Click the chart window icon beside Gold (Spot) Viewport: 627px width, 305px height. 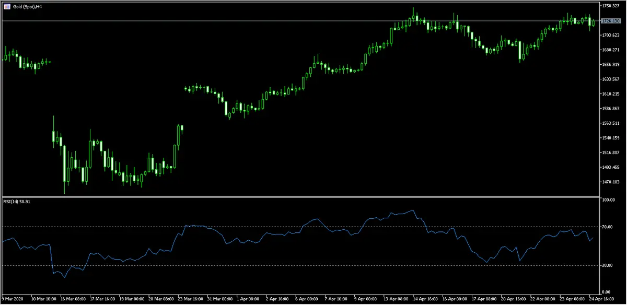(6, 6)
